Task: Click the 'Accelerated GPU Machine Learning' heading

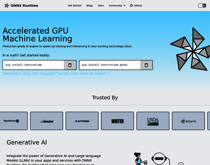Action: coord(37,35)
